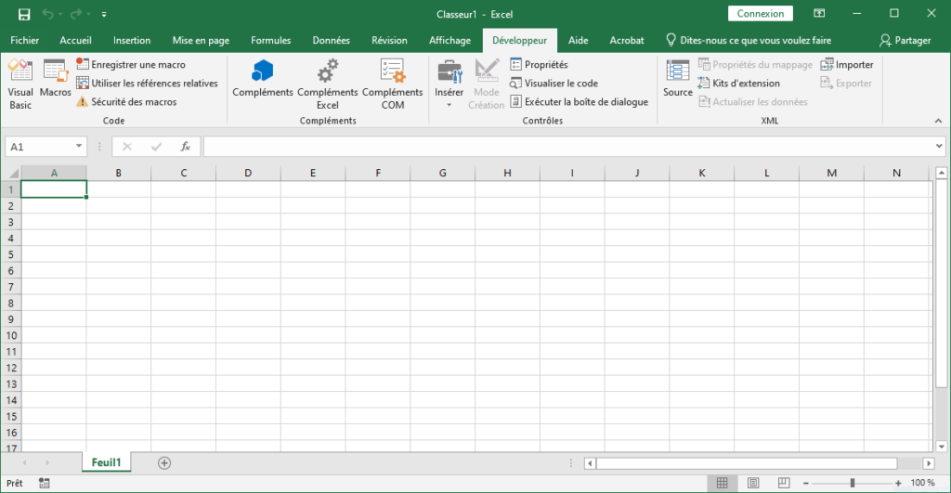Viewport: 951px width, 493px height.
Task: Add a new sheet with the plus button
Action: 164,462
